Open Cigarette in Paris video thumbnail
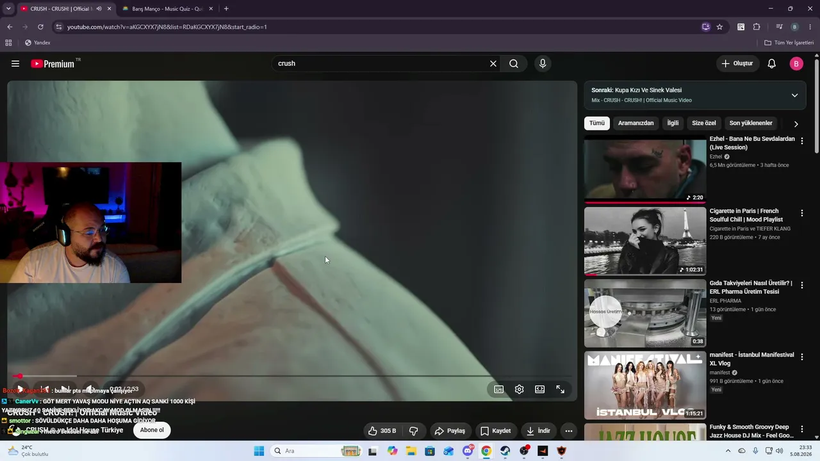820x461 pixels. point(645,241)
